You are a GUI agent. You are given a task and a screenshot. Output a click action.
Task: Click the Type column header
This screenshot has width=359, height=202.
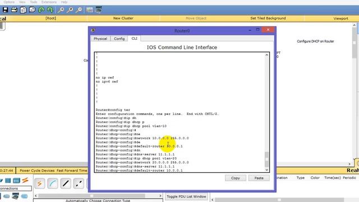pos(301,178)
